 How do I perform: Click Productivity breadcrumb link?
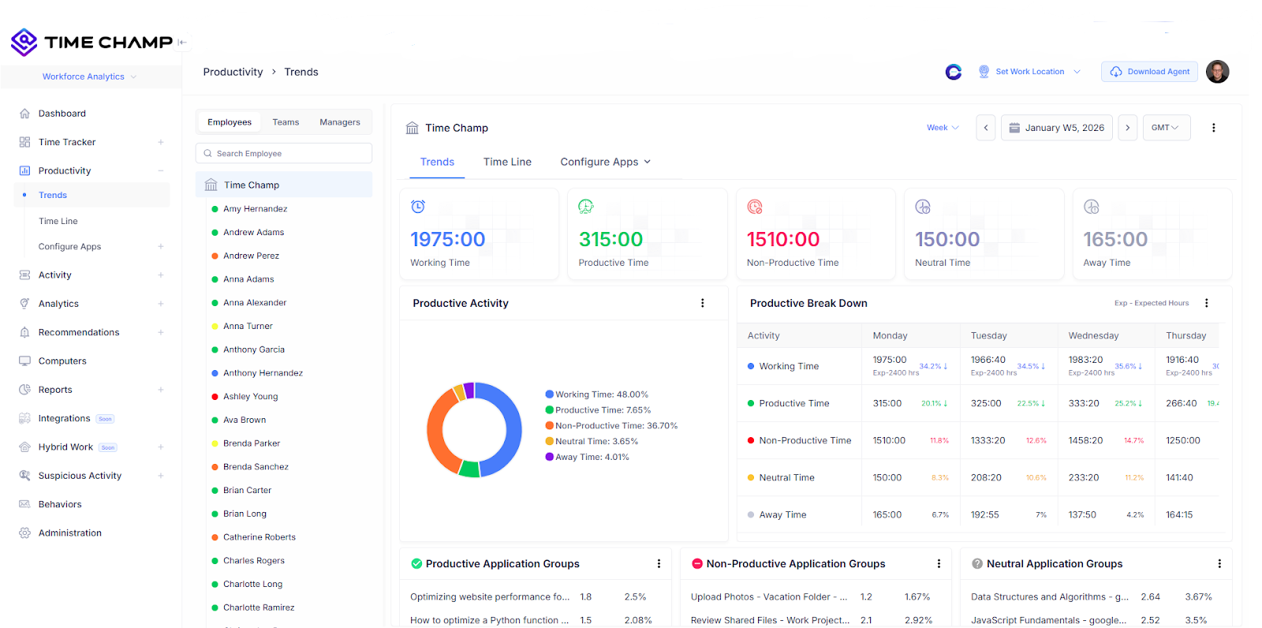[x=233, y=72]
